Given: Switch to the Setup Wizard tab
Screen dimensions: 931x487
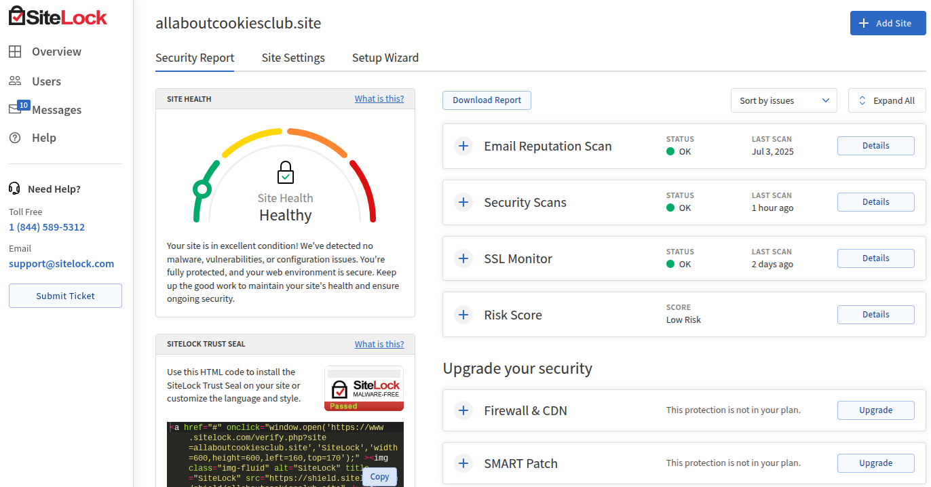Looking at the screenshot, I should click(385, 58).
